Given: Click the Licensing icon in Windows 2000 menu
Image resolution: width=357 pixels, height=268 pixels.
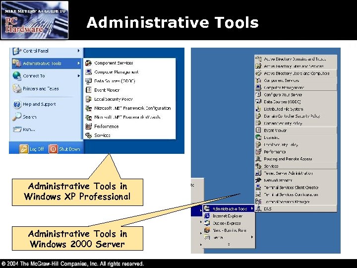Looking at the screenshot, I should click(x=258, y=137).
